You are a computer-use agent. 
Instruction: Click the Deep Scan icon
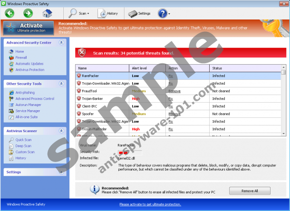pos(11,146)
